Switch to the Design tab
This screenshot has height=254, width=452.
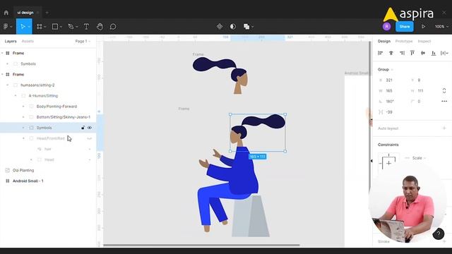pos(384,41)
